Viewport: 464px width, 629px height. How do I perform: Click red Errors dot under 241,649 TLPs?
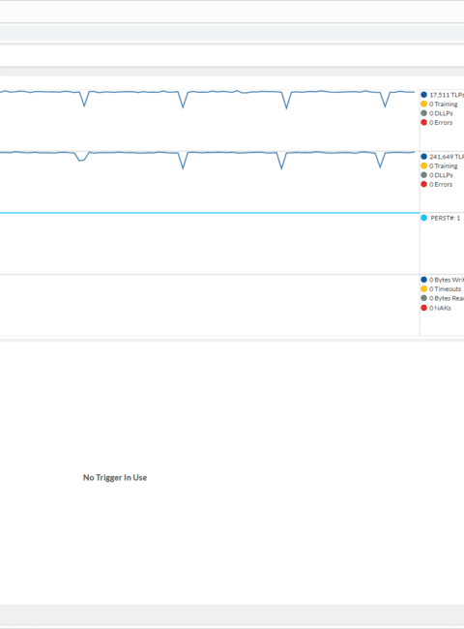(424, 184)
